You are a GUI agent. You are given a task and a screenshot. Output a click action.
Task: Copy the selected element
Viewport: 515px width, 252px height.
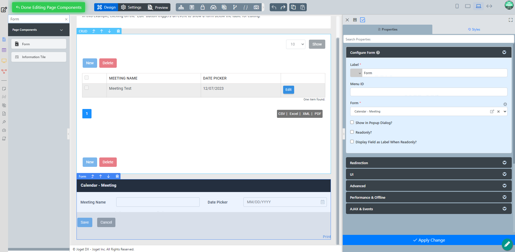[293, 7]
